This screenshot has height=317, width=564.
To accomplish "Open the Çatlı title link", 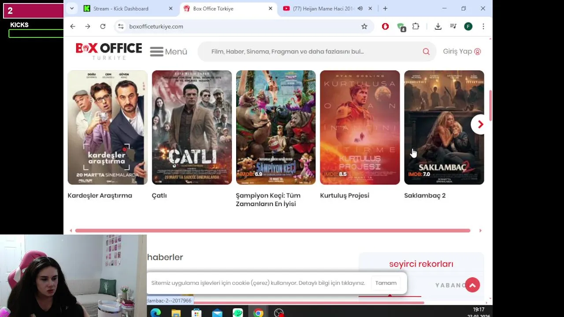I will coord(159,195).
